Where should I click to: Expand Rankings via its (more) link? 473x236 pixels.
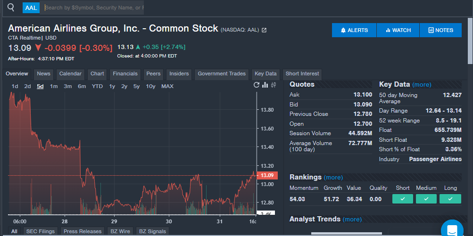pyautogui.click(x=333, y=178)
